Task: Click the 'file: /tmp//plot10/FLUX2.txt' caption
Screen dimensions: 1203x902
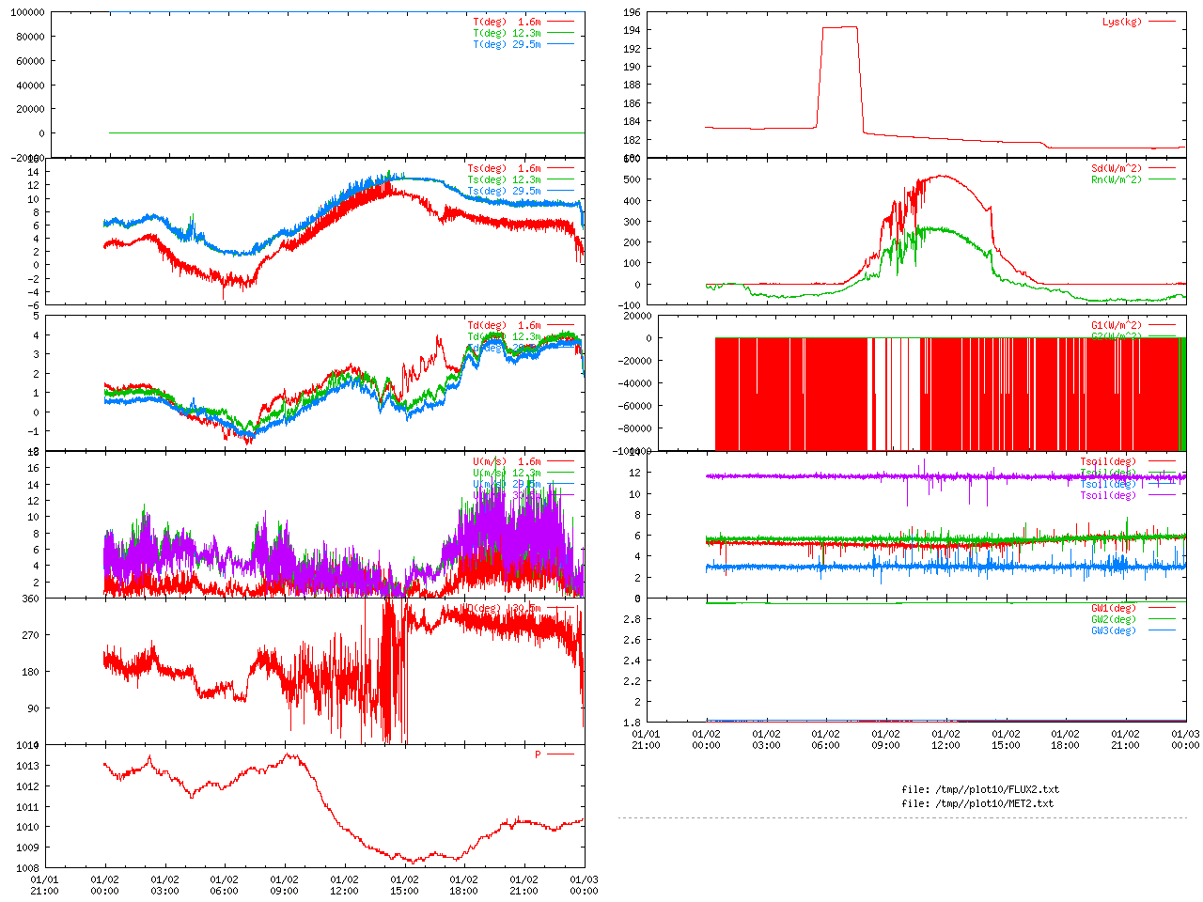Action: [x=980, y=789]
